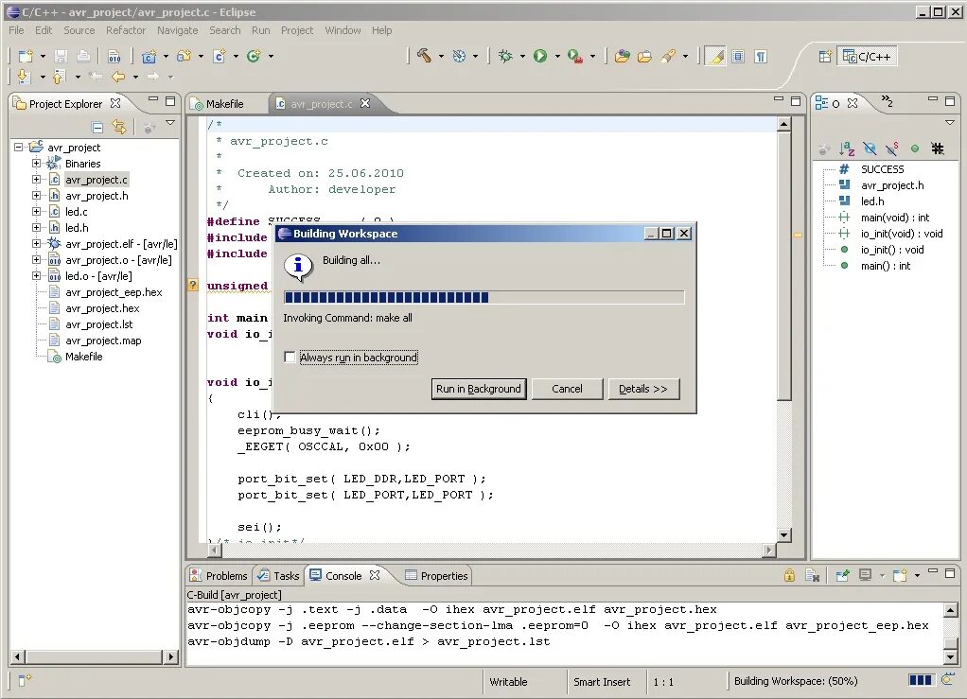Click the build progress bar in dialog
Viewport: 967px width, 699px height.
483,298
